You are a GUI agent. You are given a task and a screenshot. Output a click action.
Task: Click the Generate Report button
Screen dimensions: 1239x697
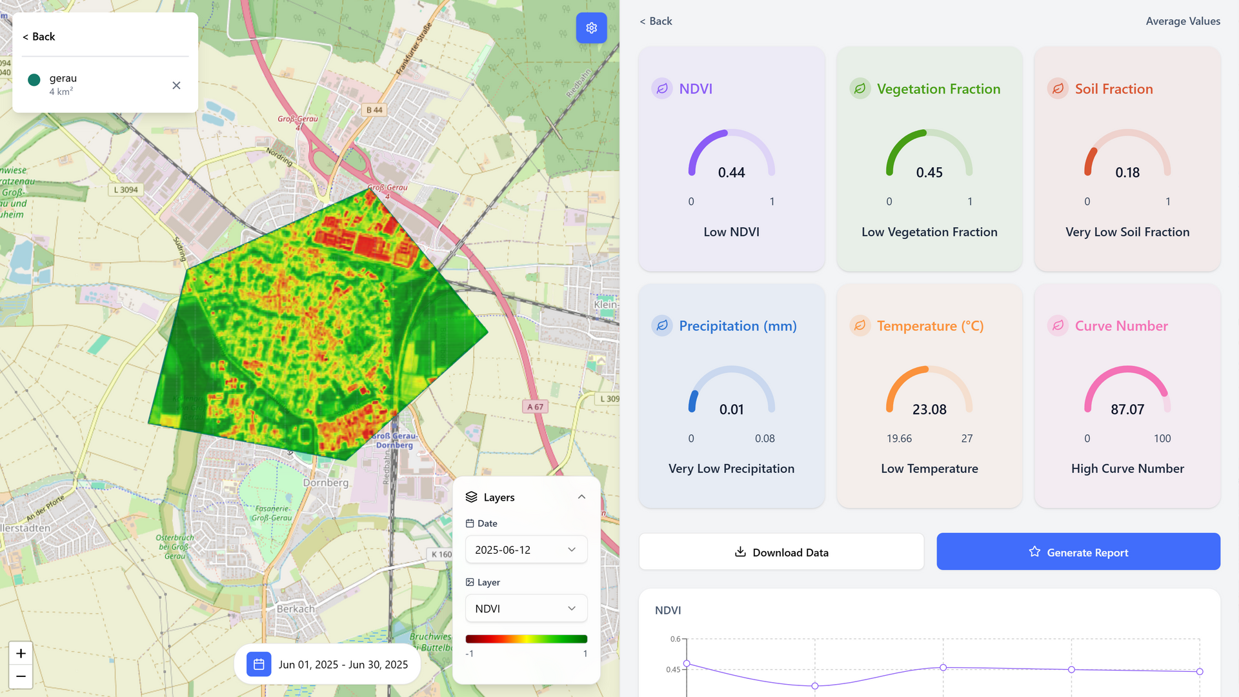[x=1078, y=552]
